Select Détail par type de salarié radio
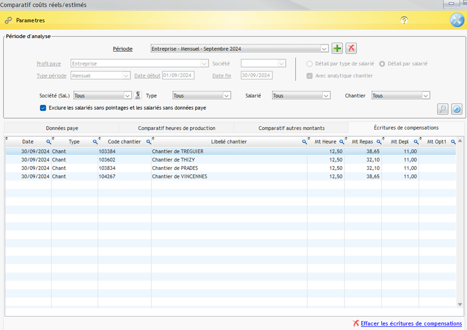This screenshot has width=467, height=330. (310, 64)
